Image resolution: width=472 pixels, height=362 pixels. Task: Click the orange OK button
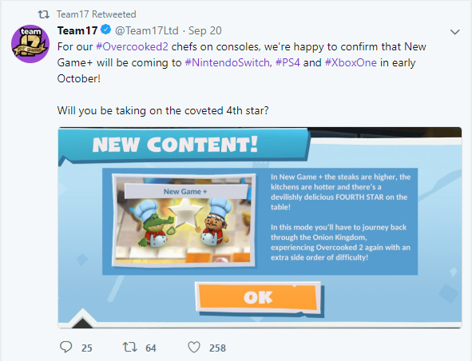pos(258,297)
